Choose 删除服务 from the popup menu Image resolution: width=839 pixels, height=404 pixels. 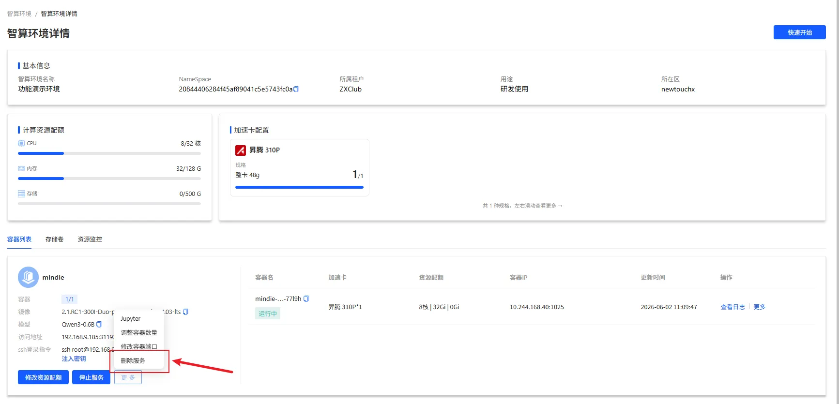[x=139, y=360]
